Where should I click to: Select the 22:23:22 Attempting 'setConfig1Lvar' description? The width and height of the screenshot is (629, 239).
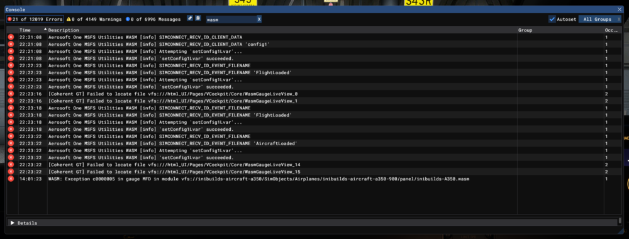pyautogui.click(x=145, y=150)
